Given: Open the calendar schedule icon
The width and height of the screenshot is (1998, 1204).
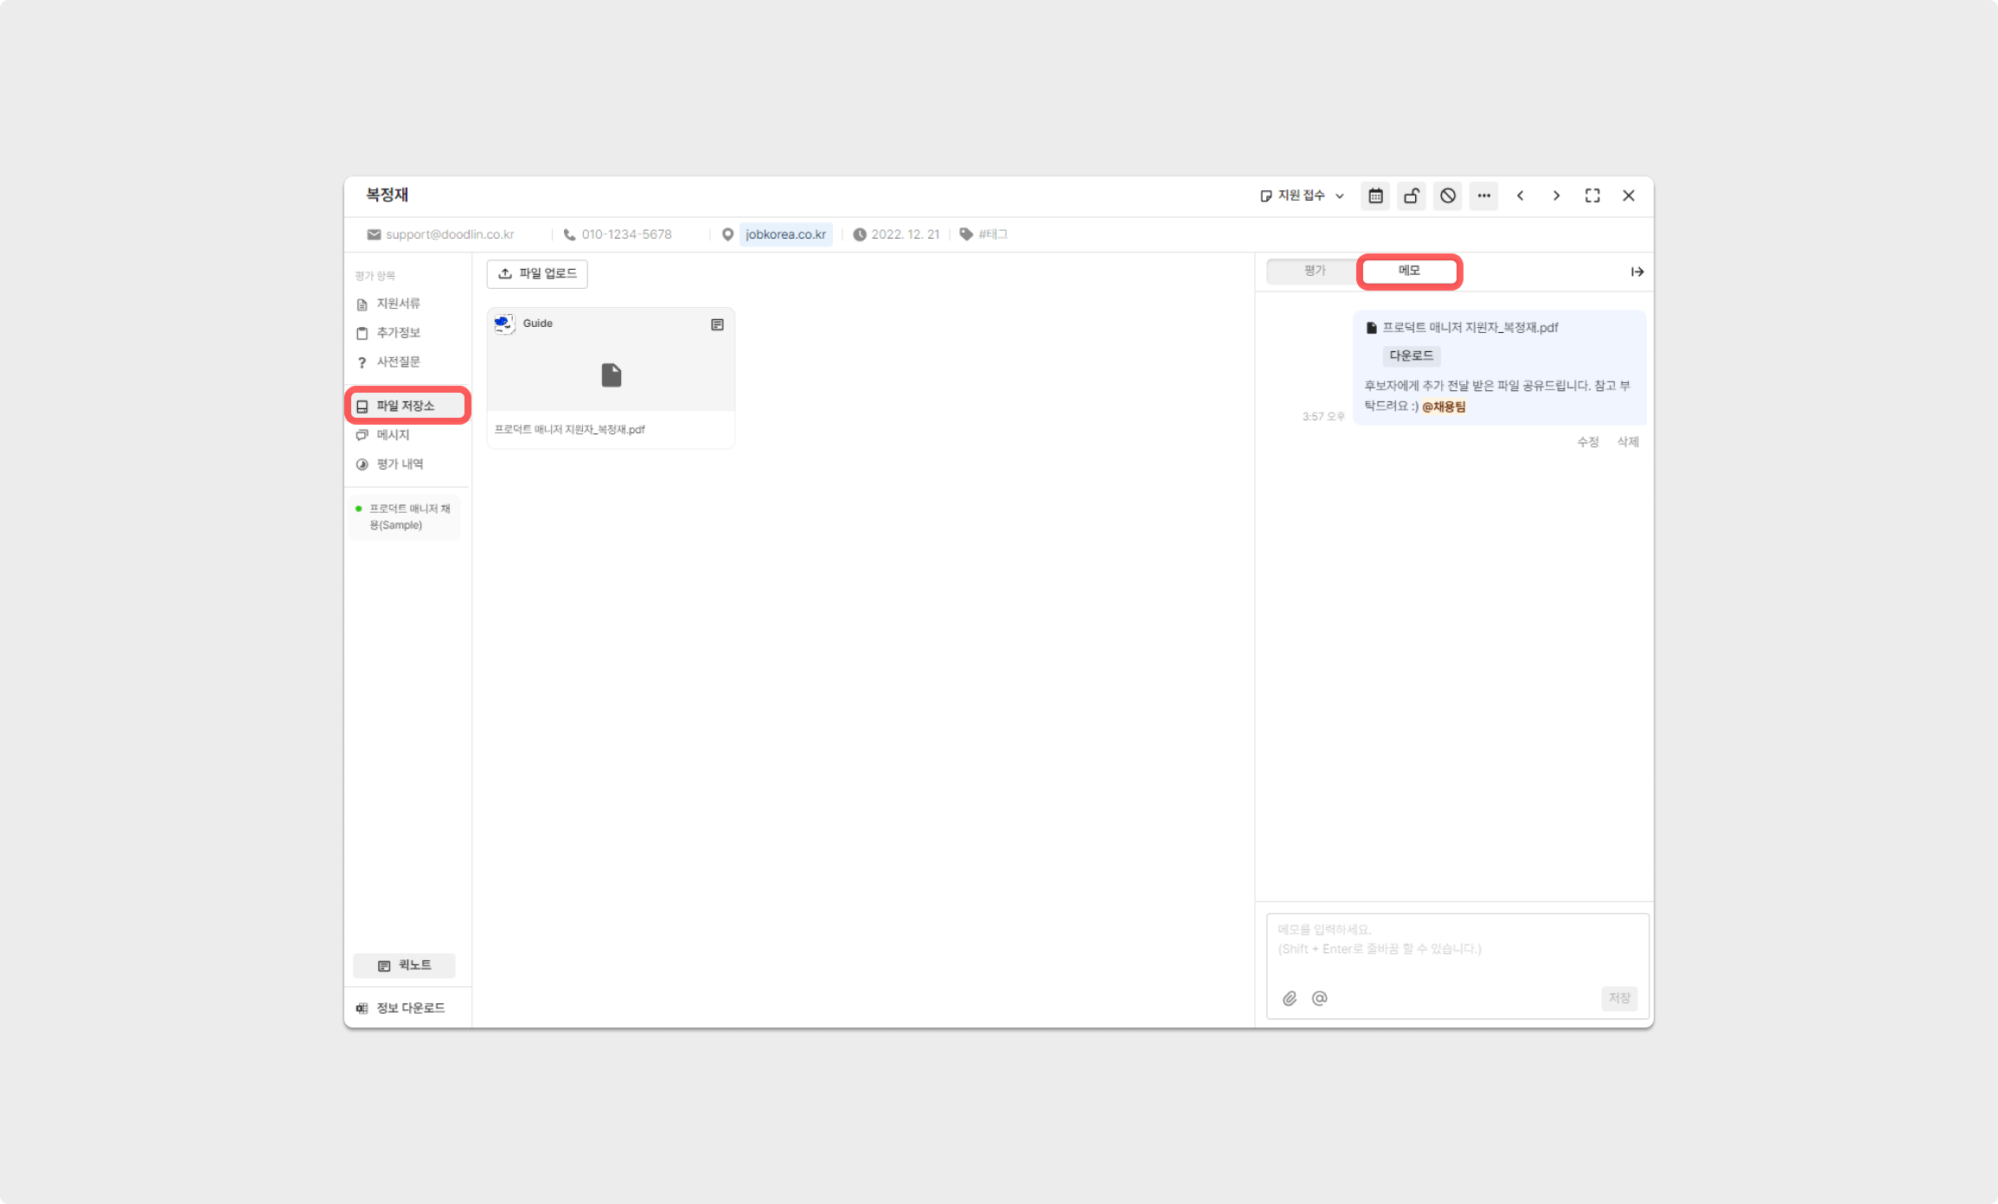Looking at the screenshot, I should (1375, 195).
